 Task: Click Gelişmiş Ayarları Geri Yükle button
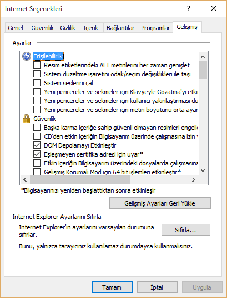(160, 203)
